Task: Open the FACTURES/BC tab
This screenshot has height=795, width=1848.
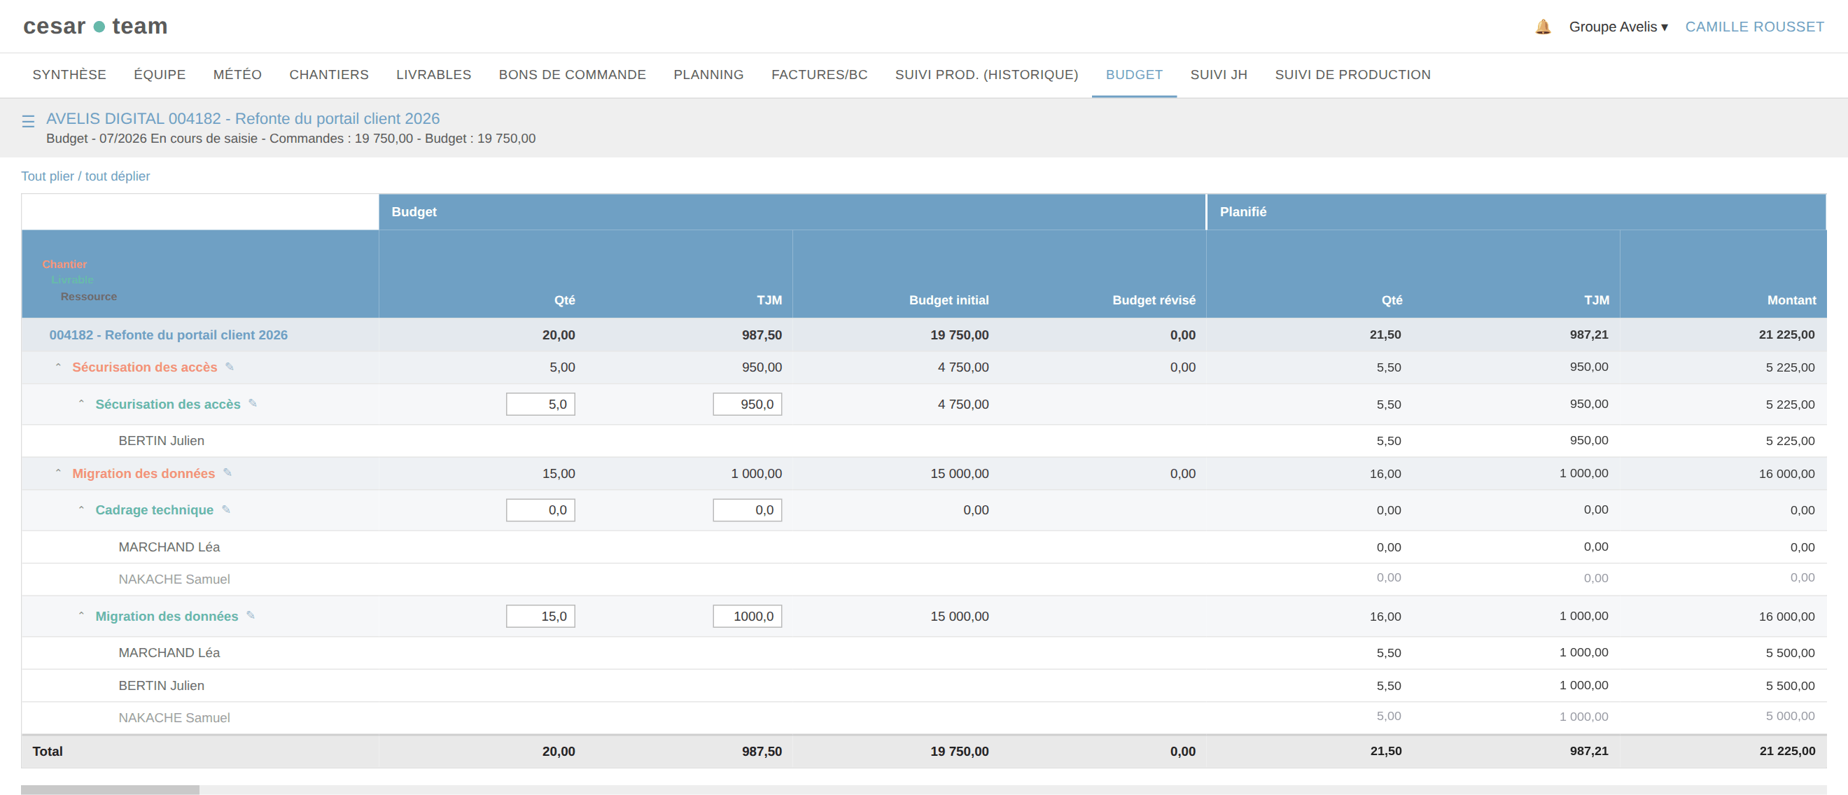Action: [x=819, y=75]
